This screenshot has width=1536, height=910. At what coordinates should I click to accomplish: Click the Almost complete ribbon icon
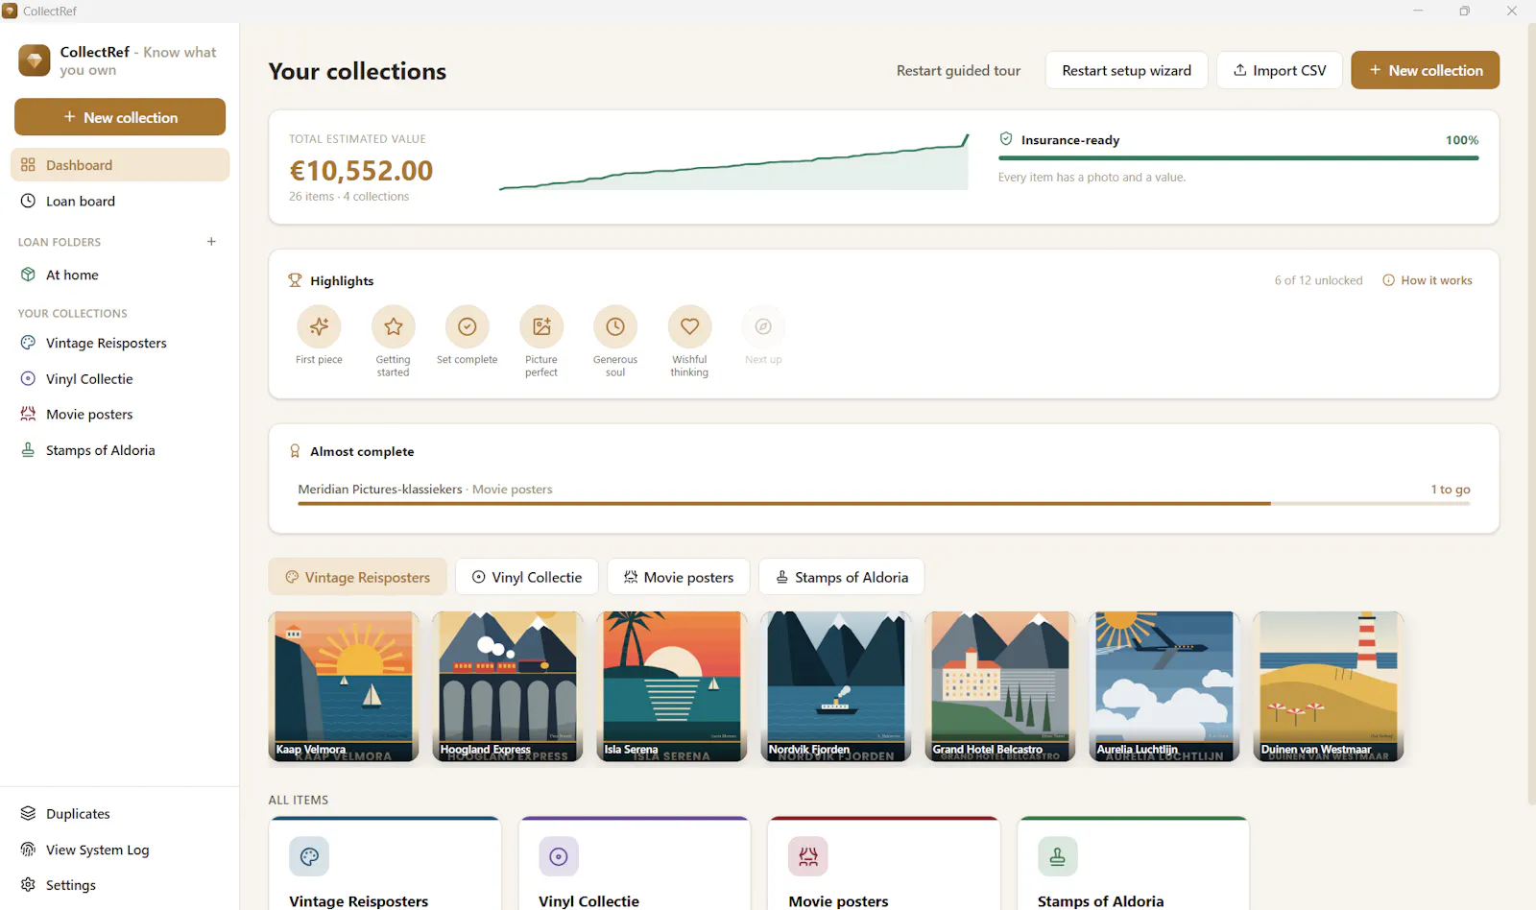click(295, 451)
